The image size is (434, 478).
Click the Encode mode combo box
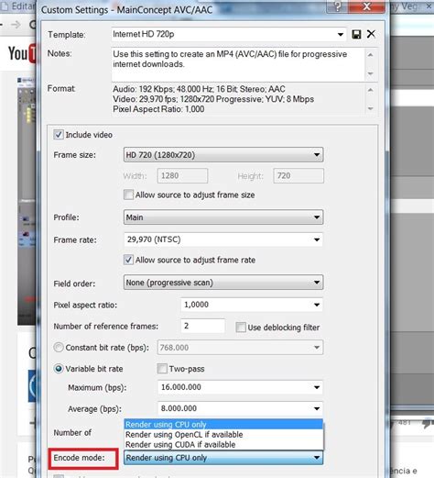pyautogui.click(x=223, y=458)
